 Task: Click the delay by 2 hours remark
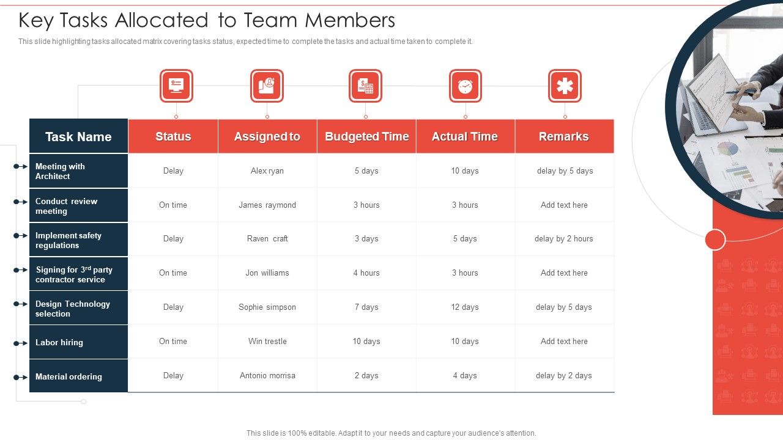(564, 239)
